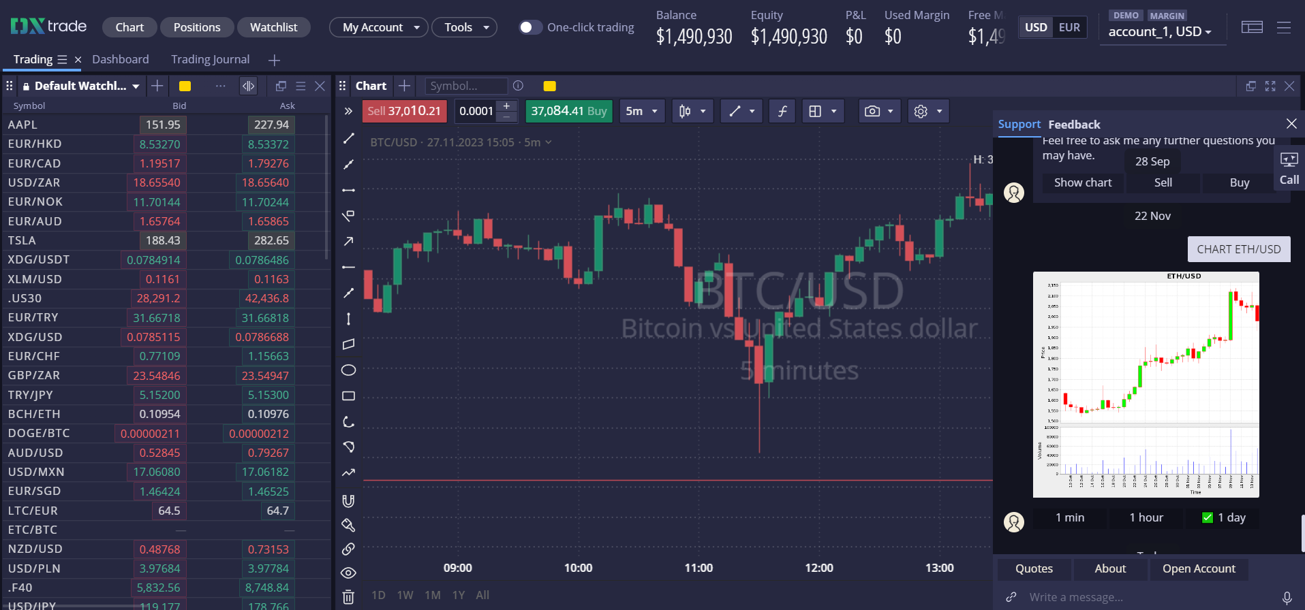Switch to the Feedback tab
Screen dimensions: 1305x610
point(1074,125)
